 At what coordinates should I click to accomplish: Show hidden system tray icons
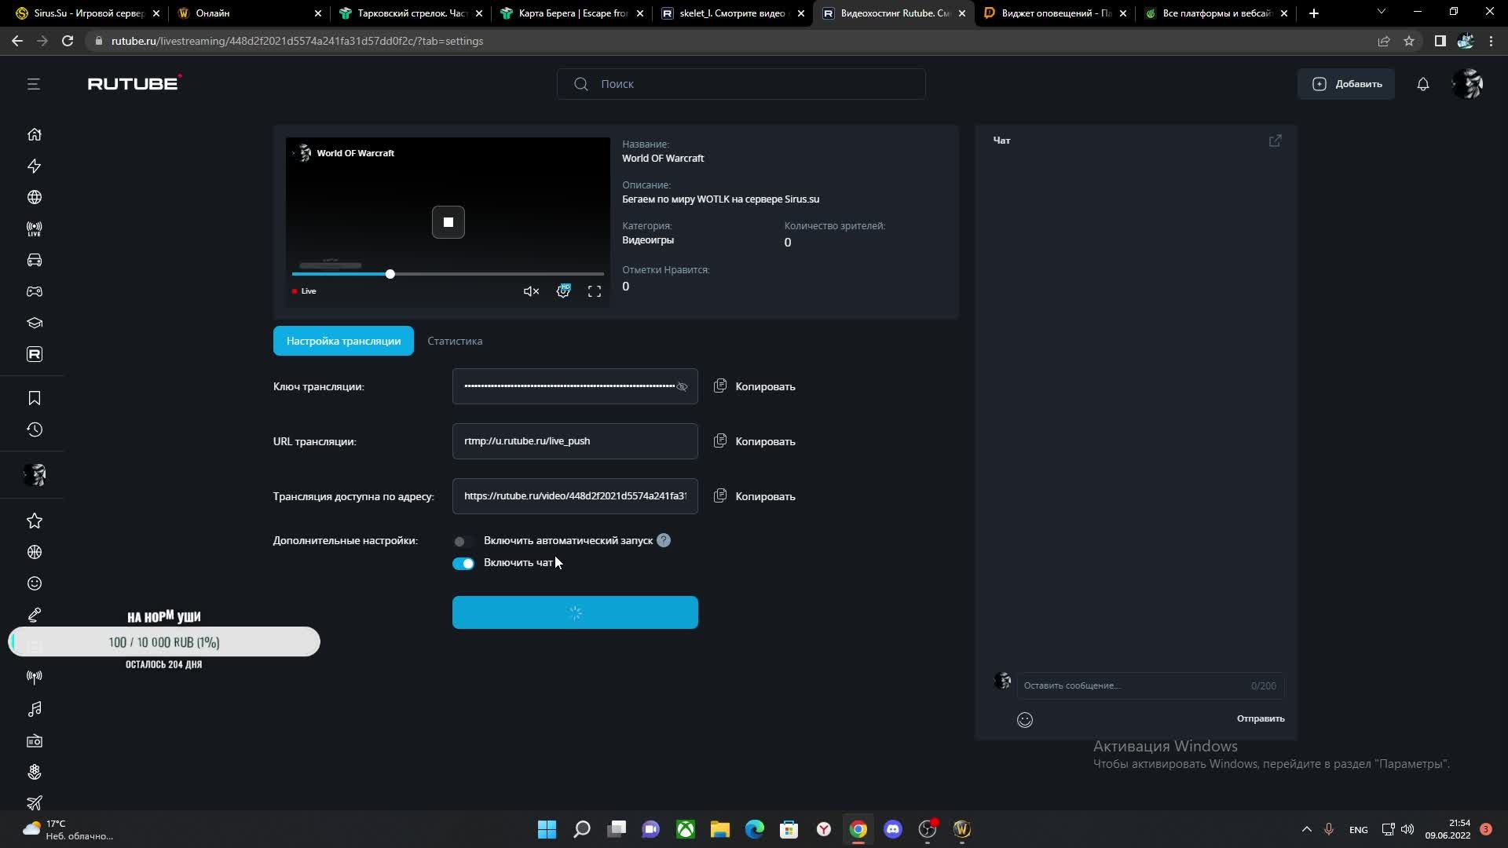[1307, 829]
